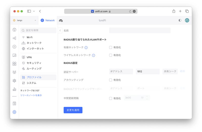Click the 名前 text input field
Screen dimensions: 202x132
coord(140,30)
